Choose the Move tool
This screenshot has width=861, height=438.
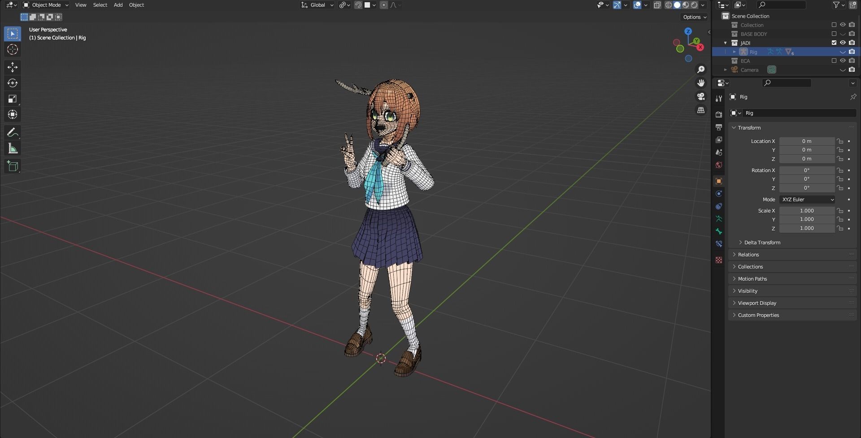[x=13, y=67]
